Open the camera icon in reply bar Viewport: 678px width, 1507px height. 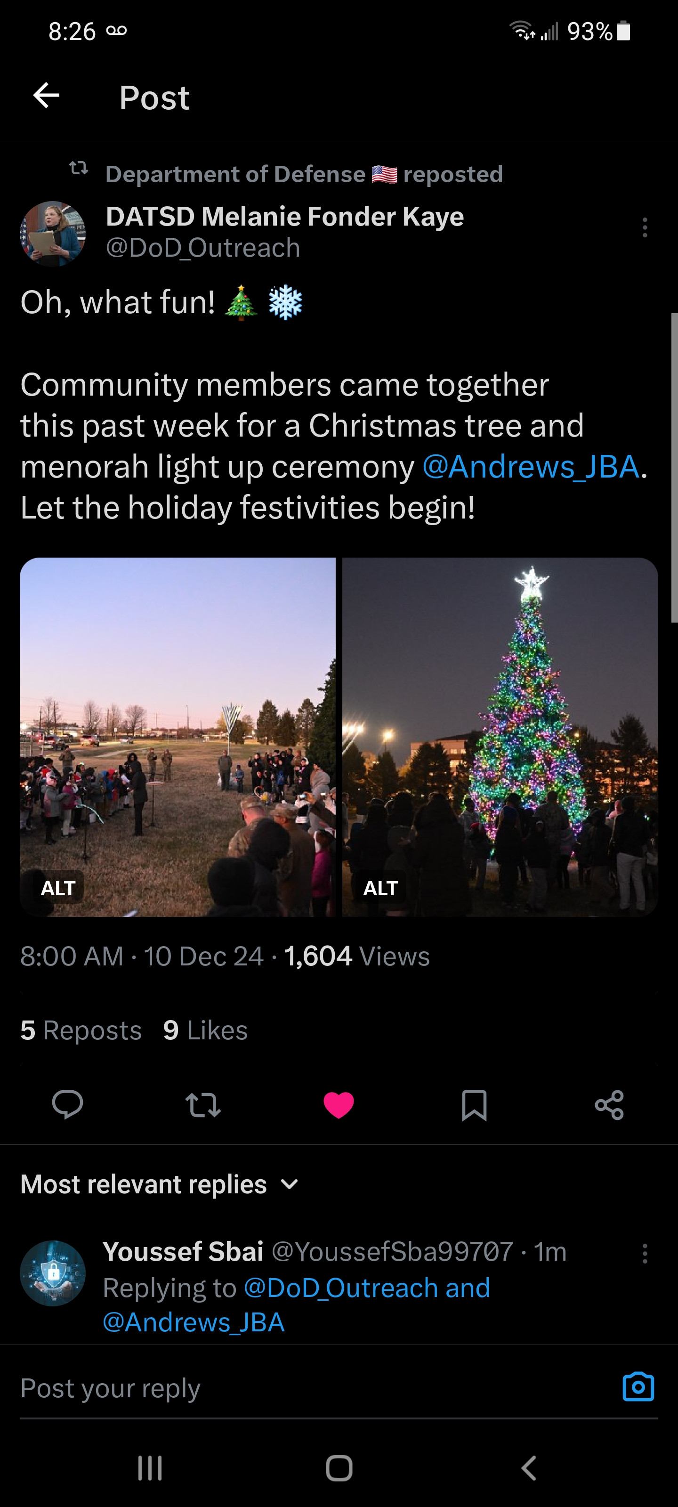tap(638, 1386)
